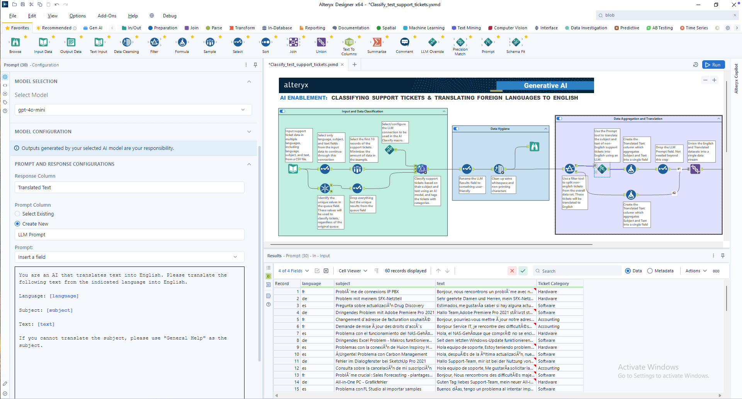Image resolution: width=742 pixels, height=399 pixels.
Task: Open the Select Model dropdown
Action: tap(133, 110)
